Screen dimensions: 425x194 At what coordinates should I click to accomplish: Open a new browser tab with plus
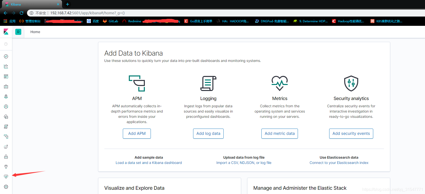pos(68,4)
